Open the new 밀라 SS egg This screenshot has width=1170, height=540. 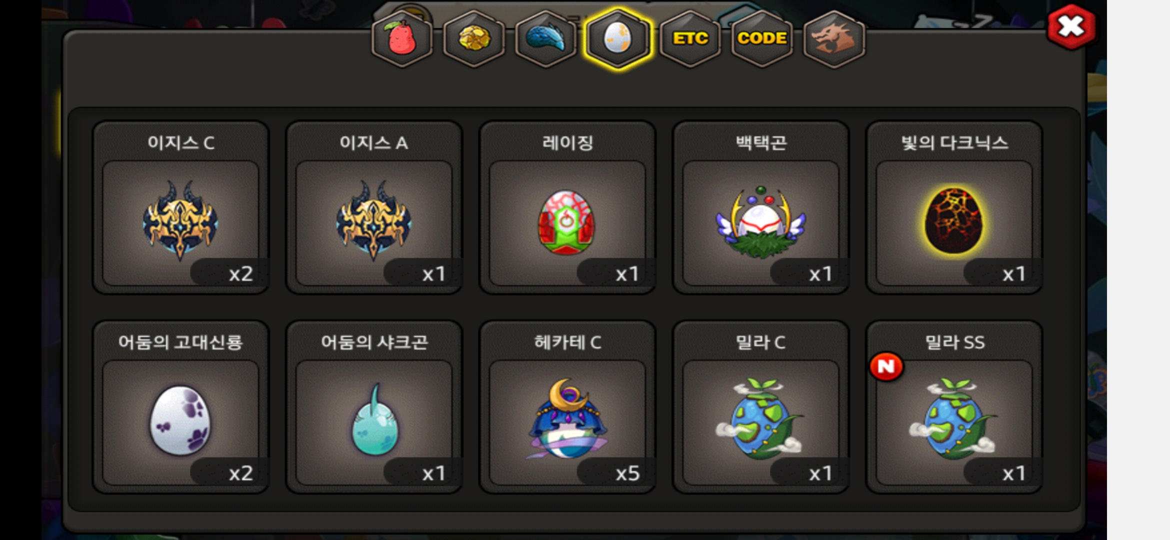(x=954, y=407)
